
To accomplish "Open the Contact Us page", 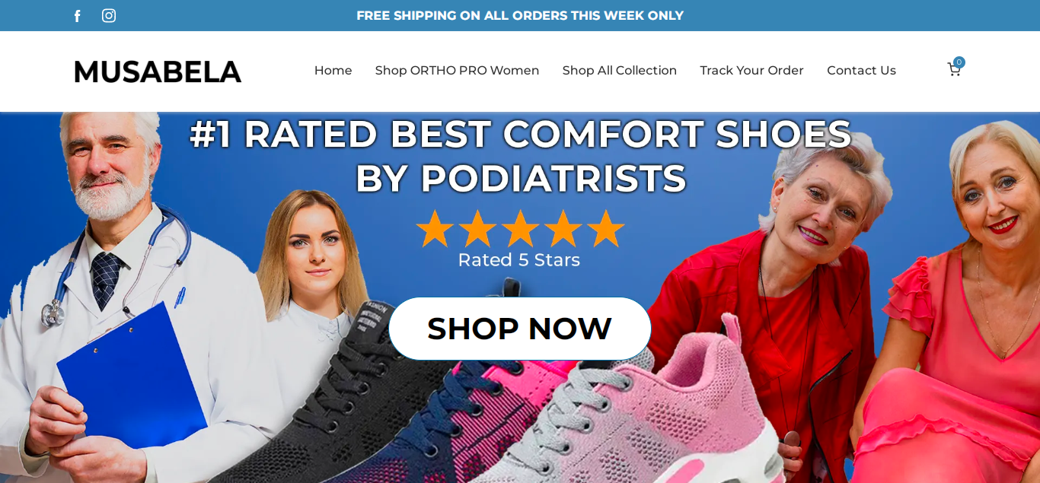I will tap(861, 71).
